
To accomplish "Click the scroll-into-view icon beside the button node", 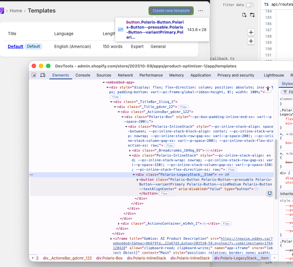I will pos(269,193).
